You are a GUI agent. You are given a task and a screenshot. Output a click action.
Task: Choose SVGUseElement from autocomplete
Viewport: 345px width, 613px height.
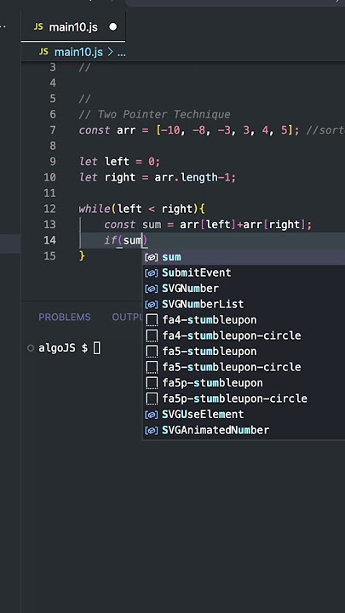tap(244, 414)
